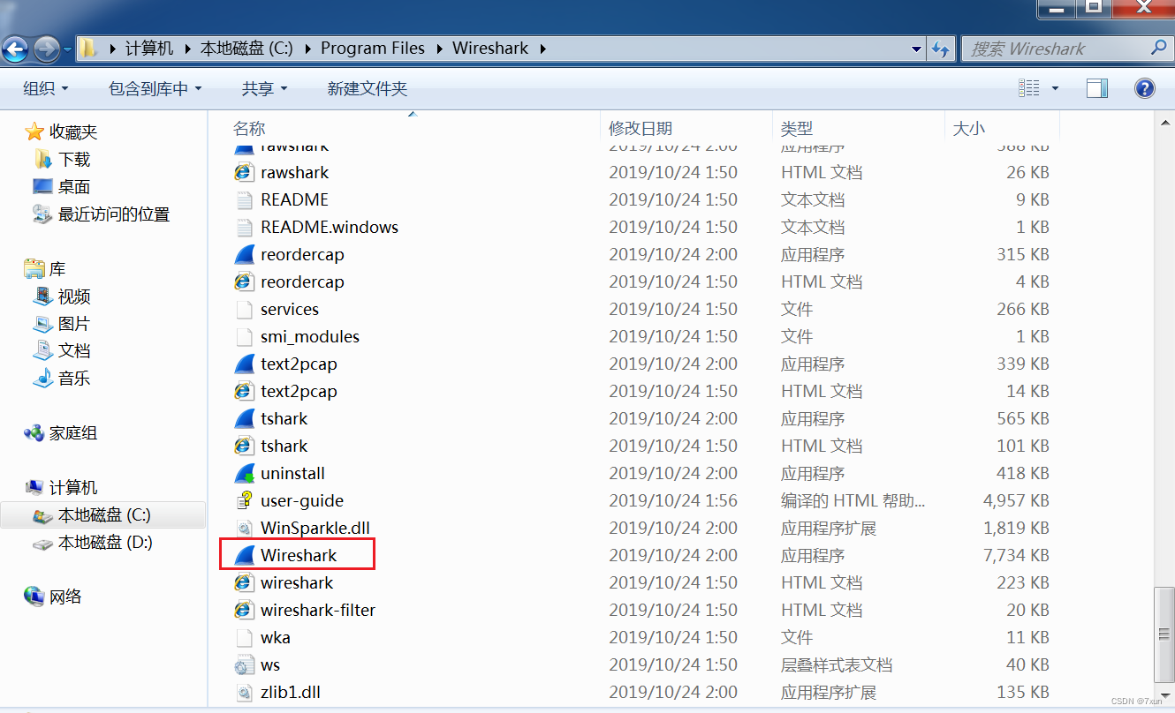Click the tshark HTML document icon

(245, 446)
